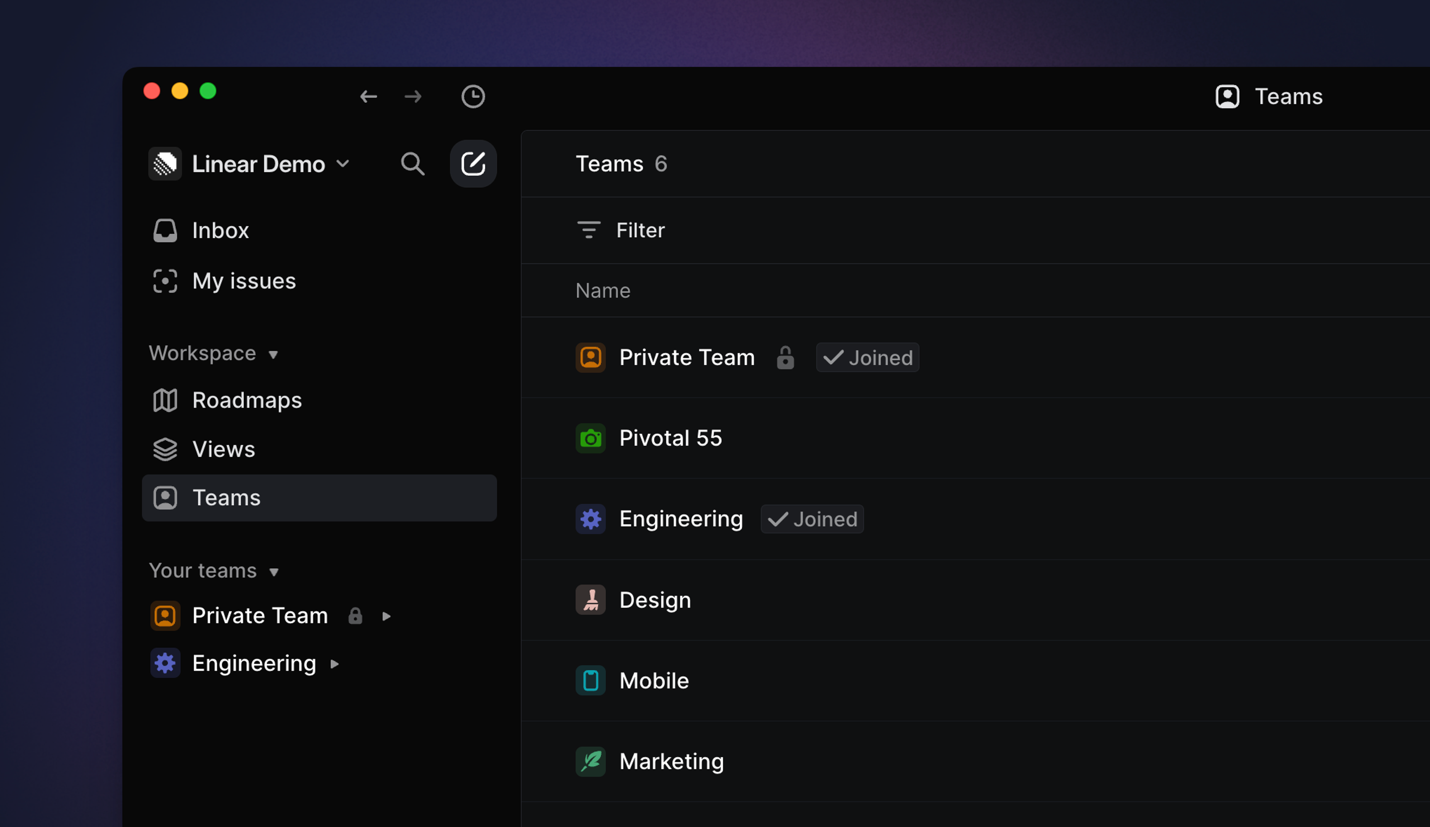
Task: Click the back navigation arrow
Action: pyautogui.click(x=368, y=96)
